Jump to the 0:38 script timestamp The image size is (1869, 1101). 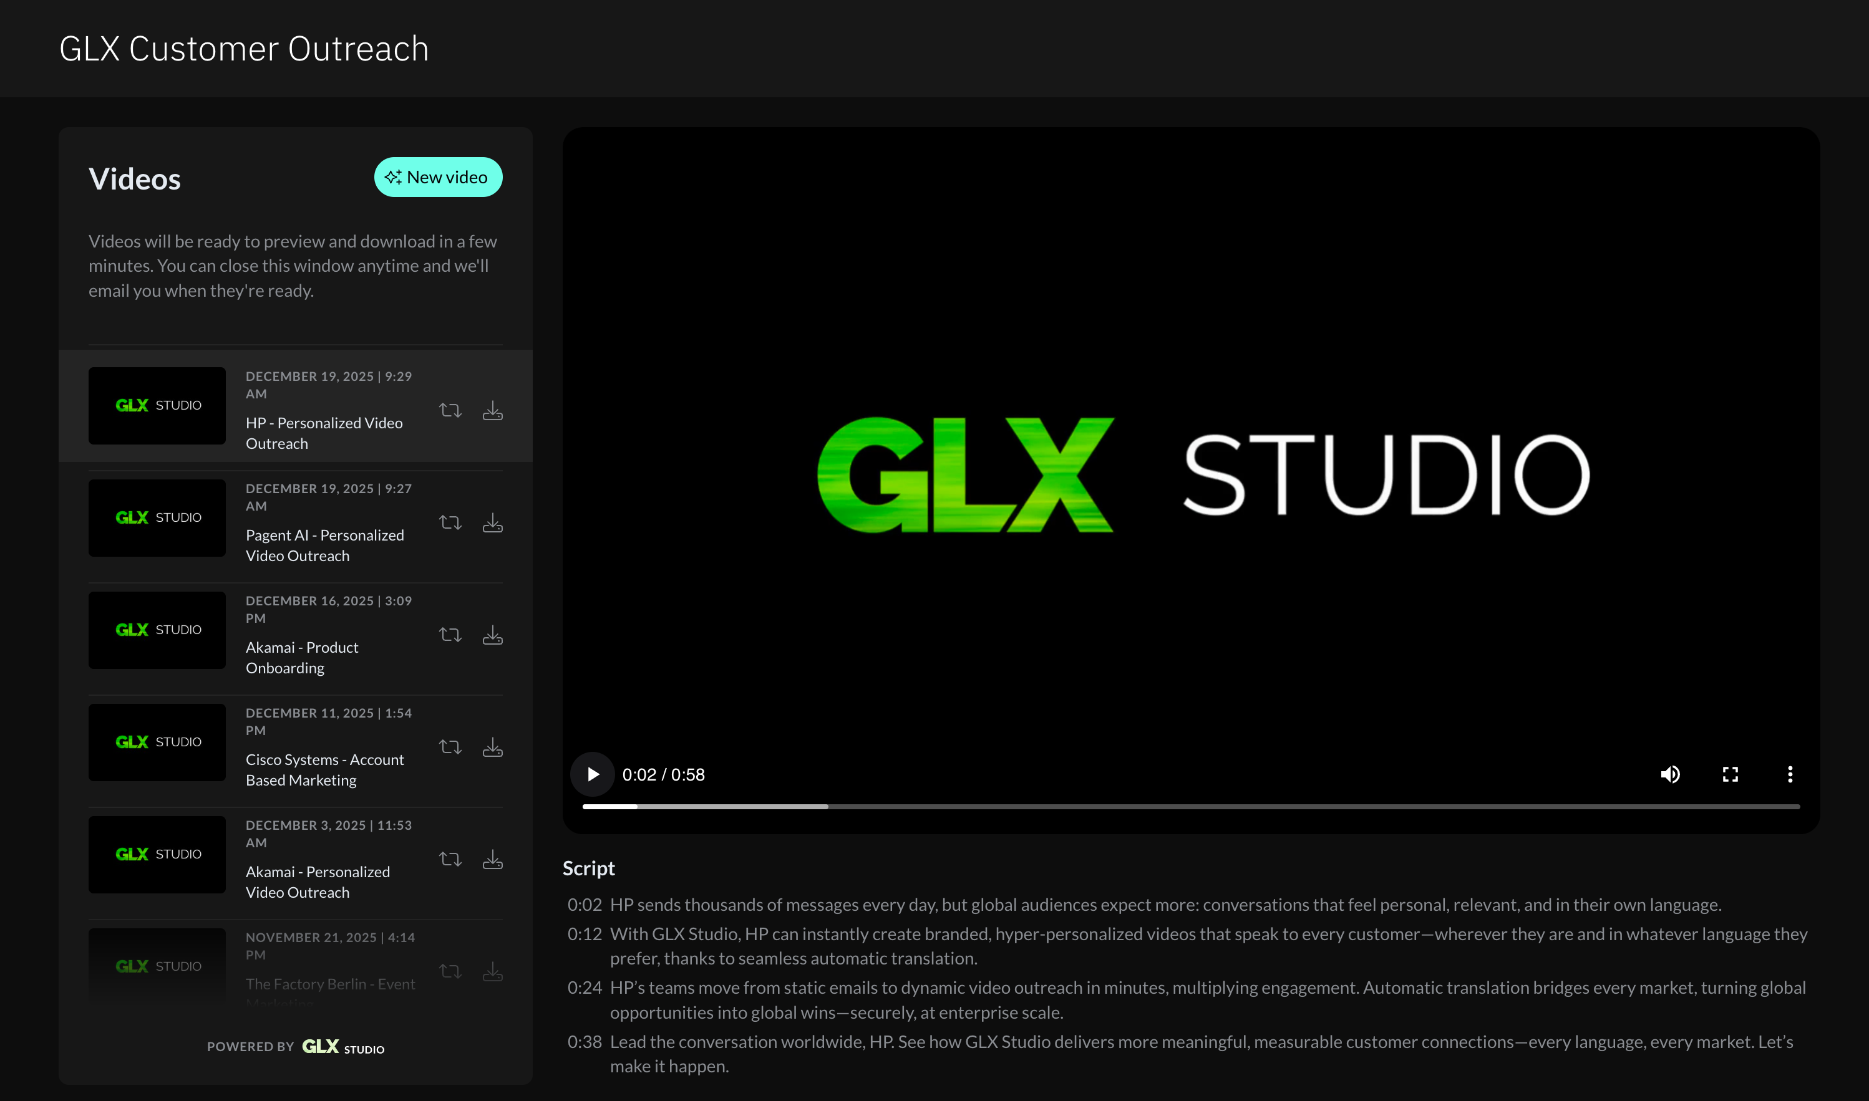point(584,1042)
